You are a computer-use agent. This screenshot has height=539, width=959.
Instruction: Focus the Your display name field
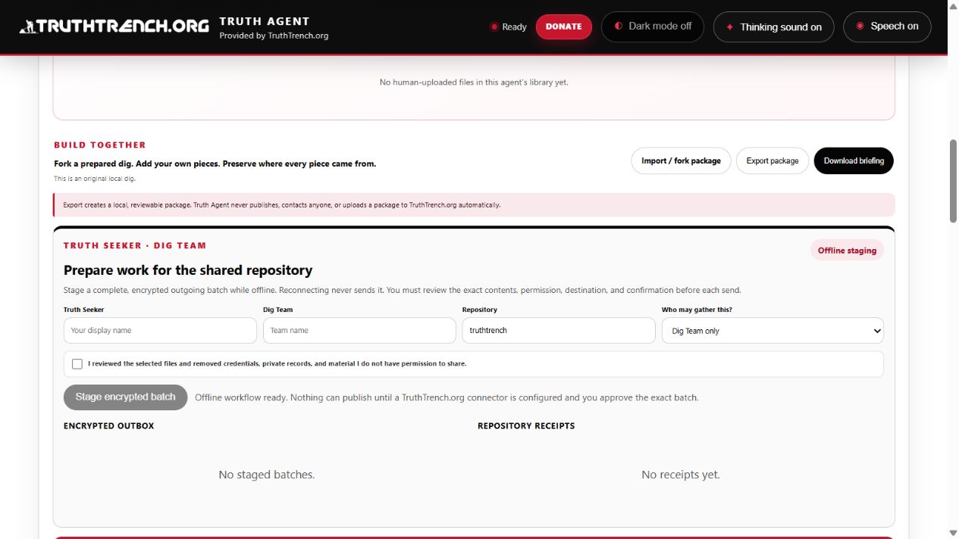(160, 331)
